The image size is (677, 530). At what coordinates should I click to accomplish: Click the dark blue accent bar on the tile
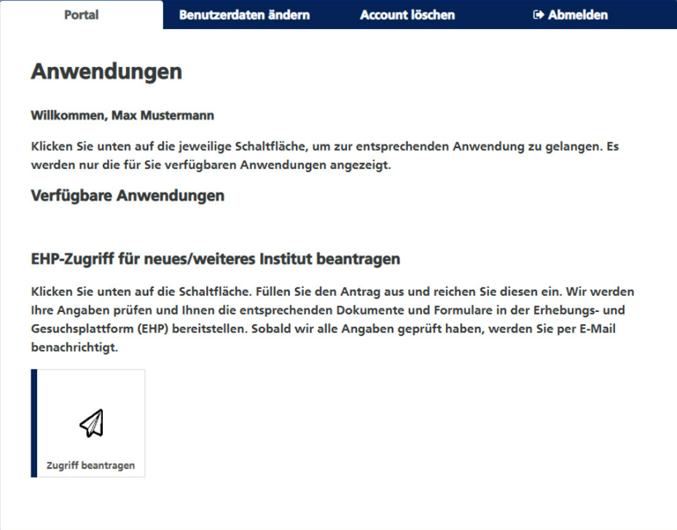(x=34, y=423)
